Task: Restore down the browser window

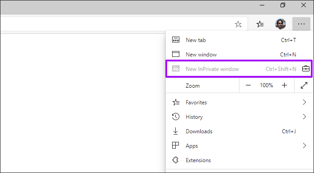Action: pyautogui.click(x=282, y=5)
